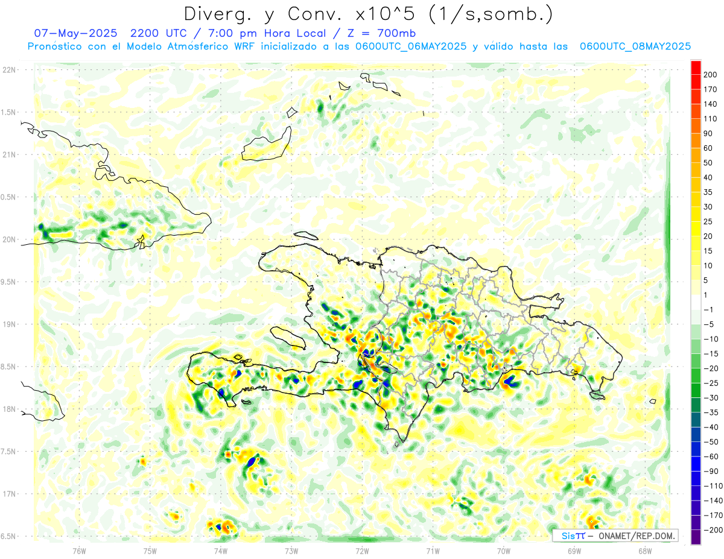Click the 73W longitude label

pos(291,550)
